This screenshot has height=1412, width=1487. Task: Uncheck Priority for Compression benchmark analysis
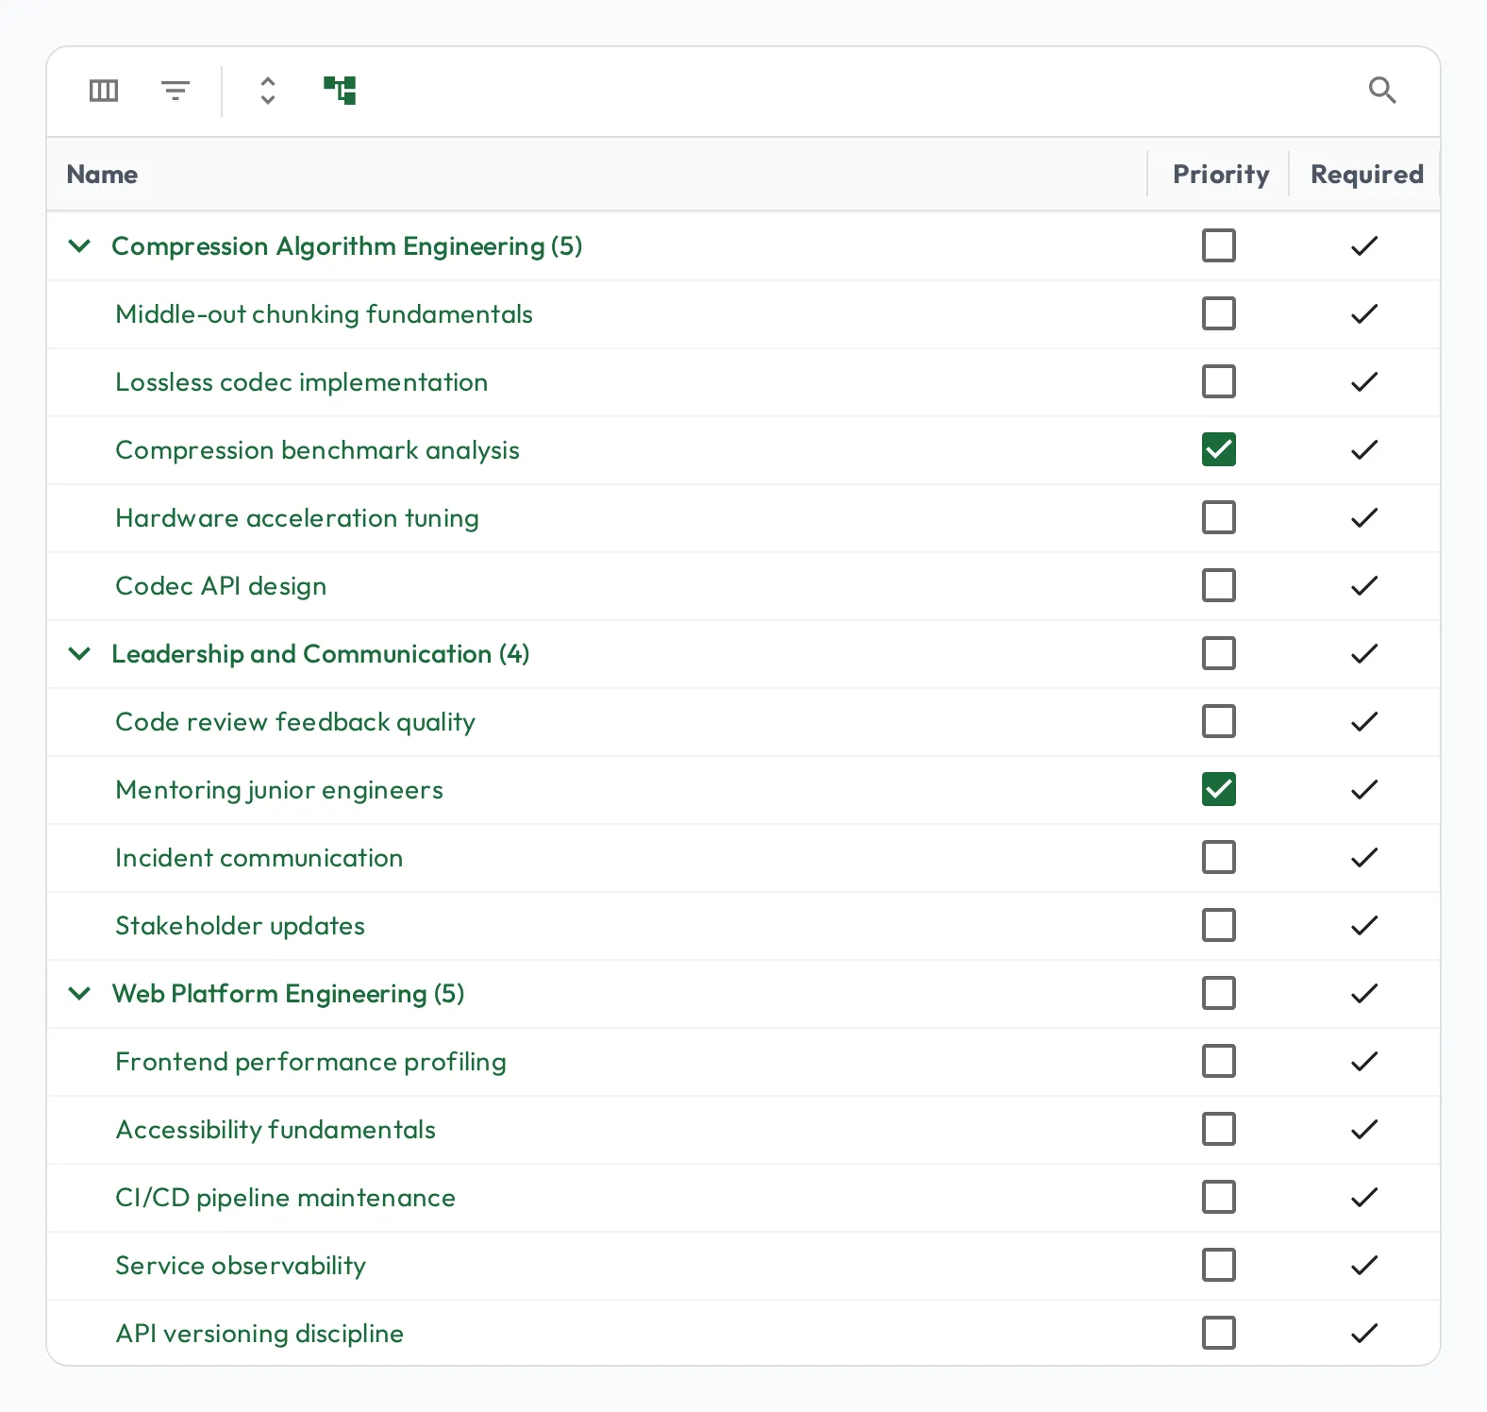pyautogui.click(x=1219, y=450)
